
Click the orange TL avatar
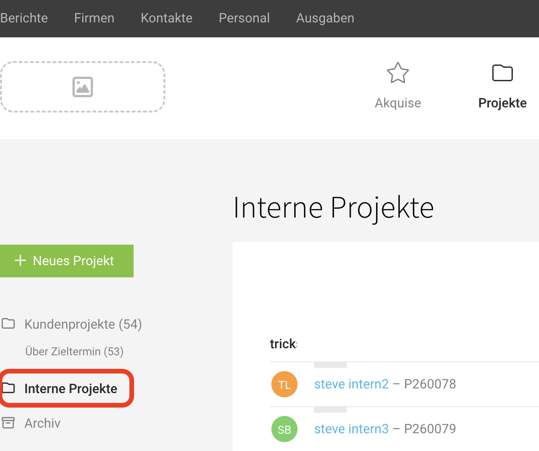[284, 384]
